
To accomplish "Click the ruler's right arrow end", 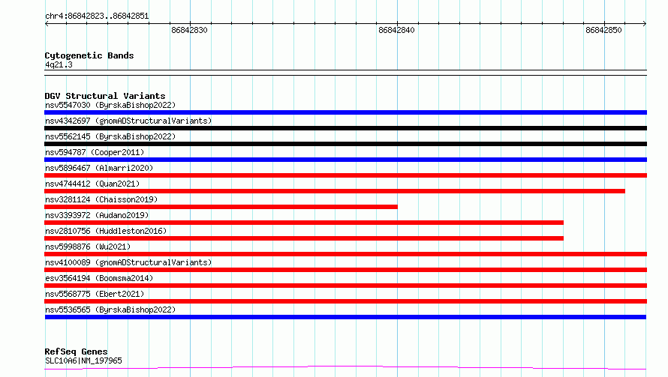I will click(x=645, y=23).
